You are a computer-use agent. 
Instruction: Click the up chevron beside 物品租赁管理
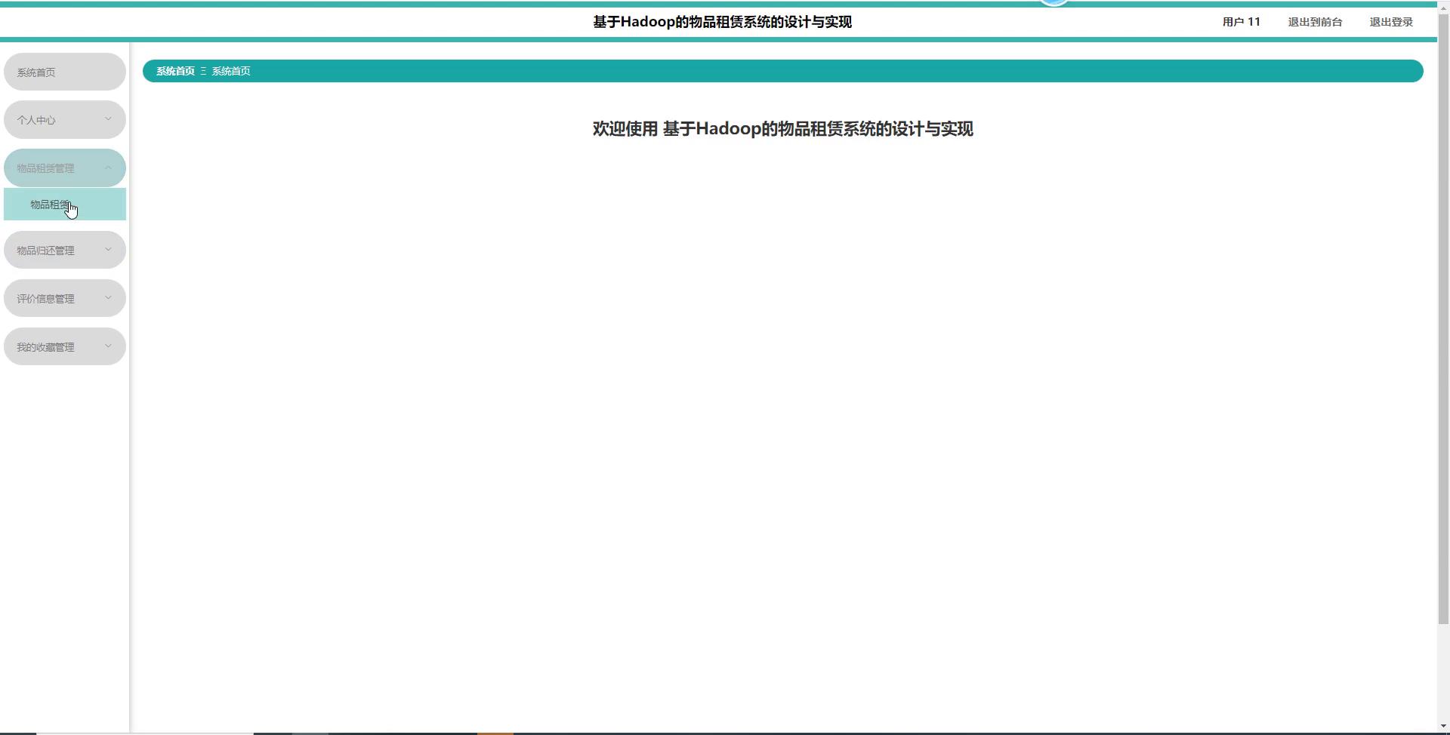[108, 167]
